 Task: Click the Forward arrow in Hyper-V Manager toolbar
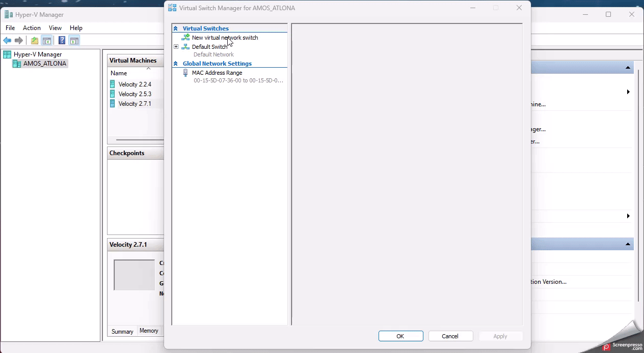[x=19, y=41]
